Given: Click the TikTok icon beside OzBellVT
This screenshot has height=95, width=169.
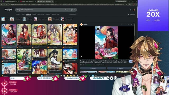Looking at the screenshot, I should coord(108,78).
